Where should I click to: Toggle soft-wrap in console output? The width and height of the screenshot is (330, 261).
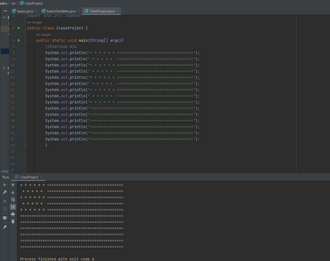pyautogui.click(x=13, y=200)
